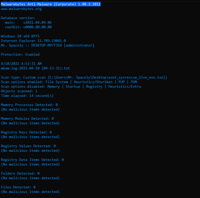Click 'No malicious items detected' under Registry Keys
The image size is (200, 198).
click(30, 137)
